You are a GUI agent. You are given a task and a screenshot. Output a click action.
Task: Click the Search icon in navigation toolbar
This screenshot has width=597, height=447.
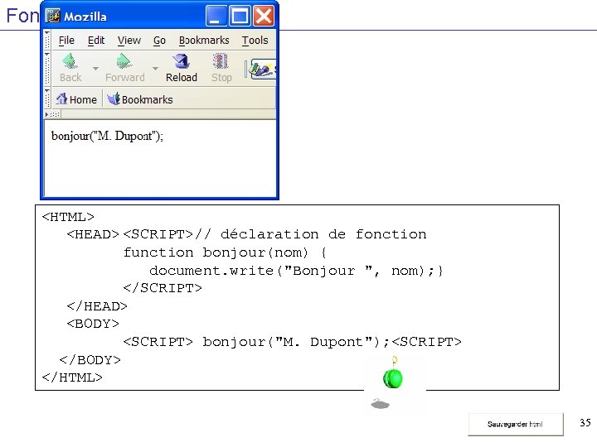click(x=262, y=69)
